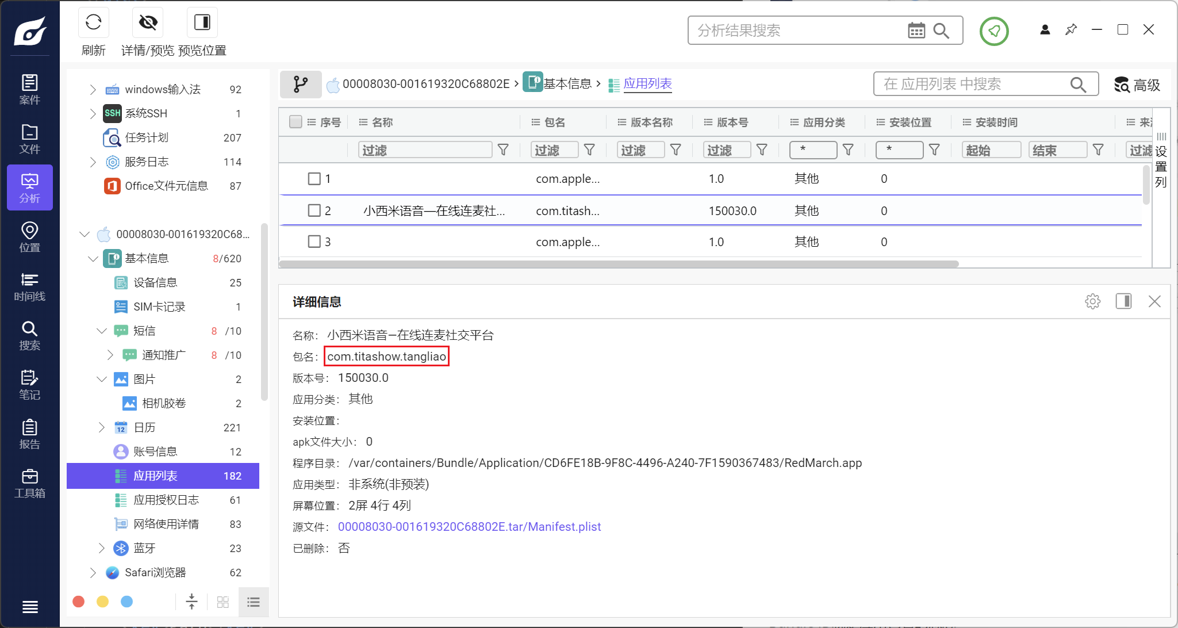Viewport: 1178px width, 628px height.
Task: Click search icon in 应用列表 search box
Action: click(x=1078, y=85)
